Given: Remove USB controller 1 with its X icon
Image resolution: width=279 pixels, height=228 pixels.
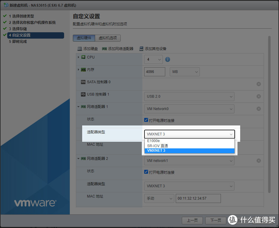Looking at the screenshot, I should point(259,97).
